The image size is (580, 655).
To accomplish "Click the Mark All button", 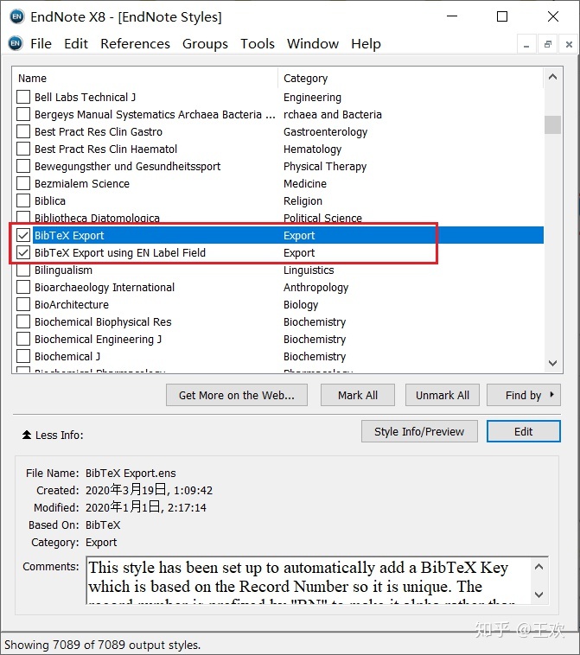I will 358,395.
